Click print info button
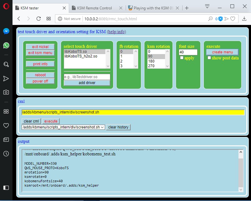Viewport: 251px width, 201px height. (x=40, y=64)
